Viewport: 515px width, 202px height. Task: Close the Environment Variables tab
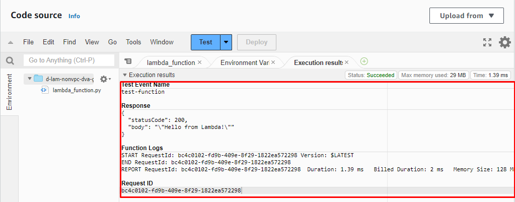tap(273, 62)
